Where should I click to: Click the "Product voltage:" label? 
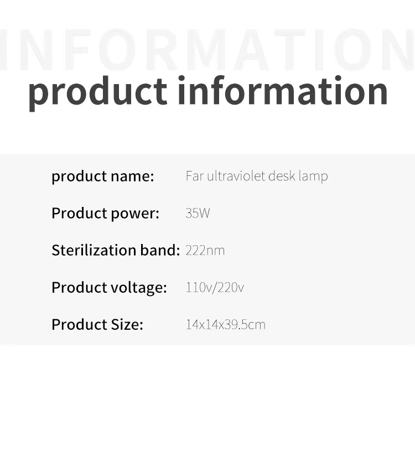(x=109, y=287)
